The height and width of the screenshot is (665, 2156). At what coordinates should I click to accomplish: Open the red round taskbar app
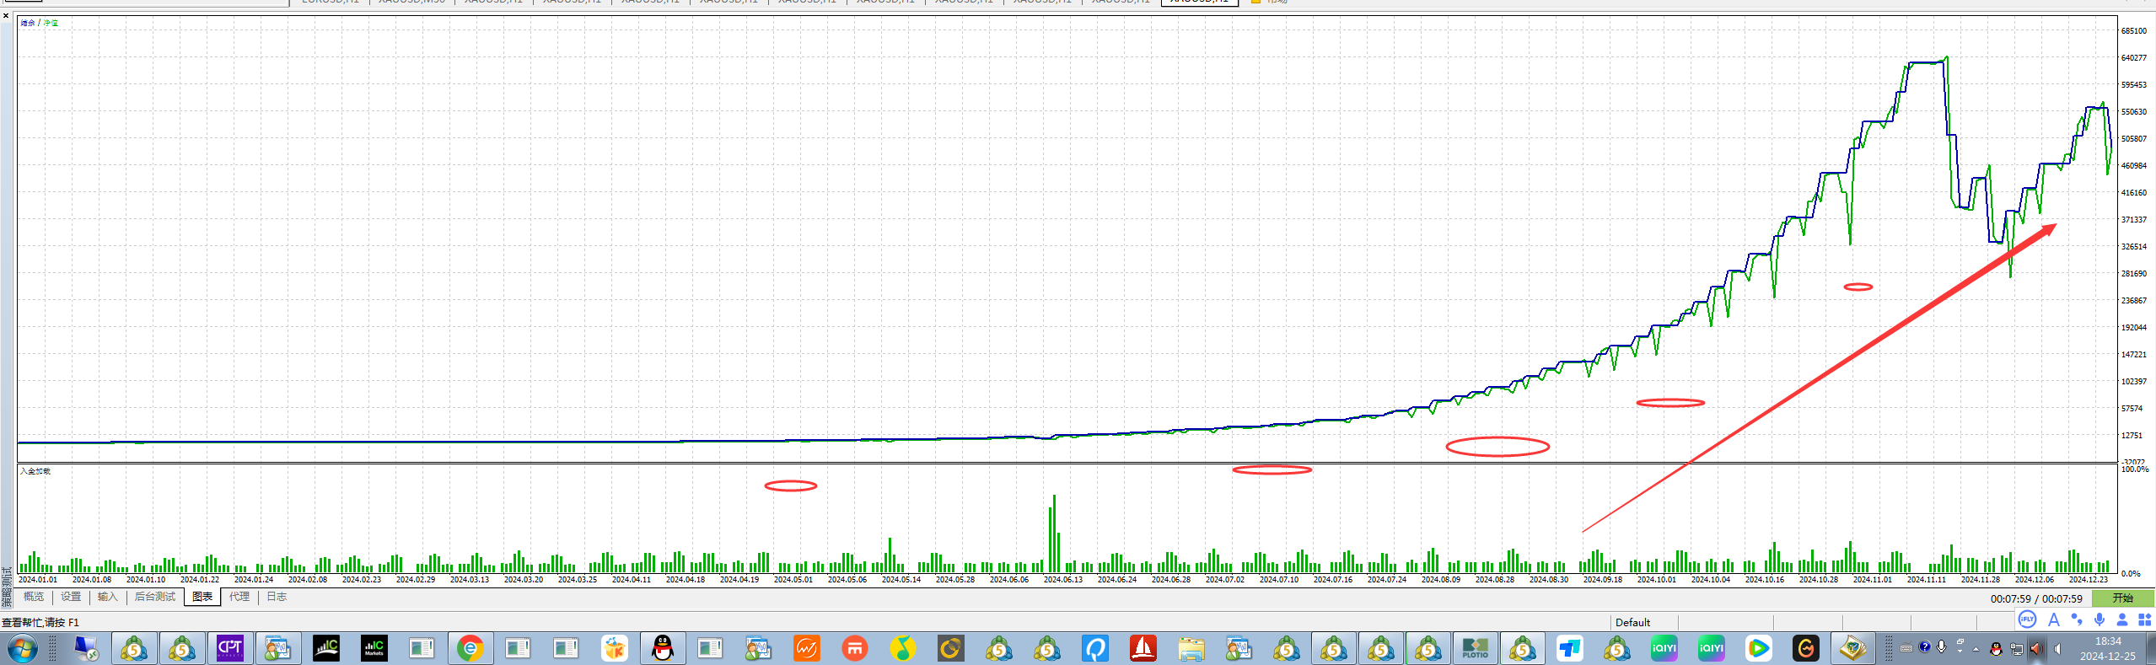(855, 648)
